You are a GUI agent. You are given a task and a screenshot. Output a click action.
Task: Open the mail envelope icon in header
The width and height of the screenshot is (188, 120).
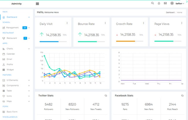point(165,3)
